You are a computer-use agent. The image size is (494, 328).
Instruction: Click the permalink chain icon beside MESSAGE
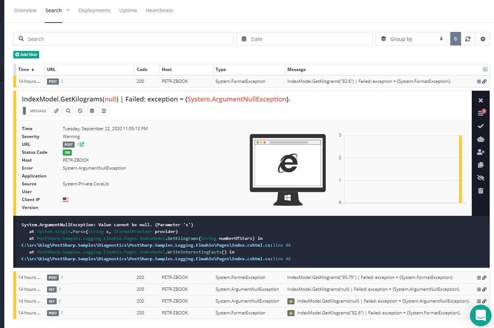click(56, 111)
